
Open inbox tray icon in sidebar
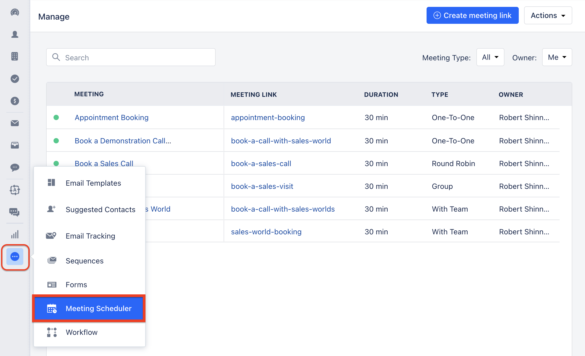coord(15,145)
